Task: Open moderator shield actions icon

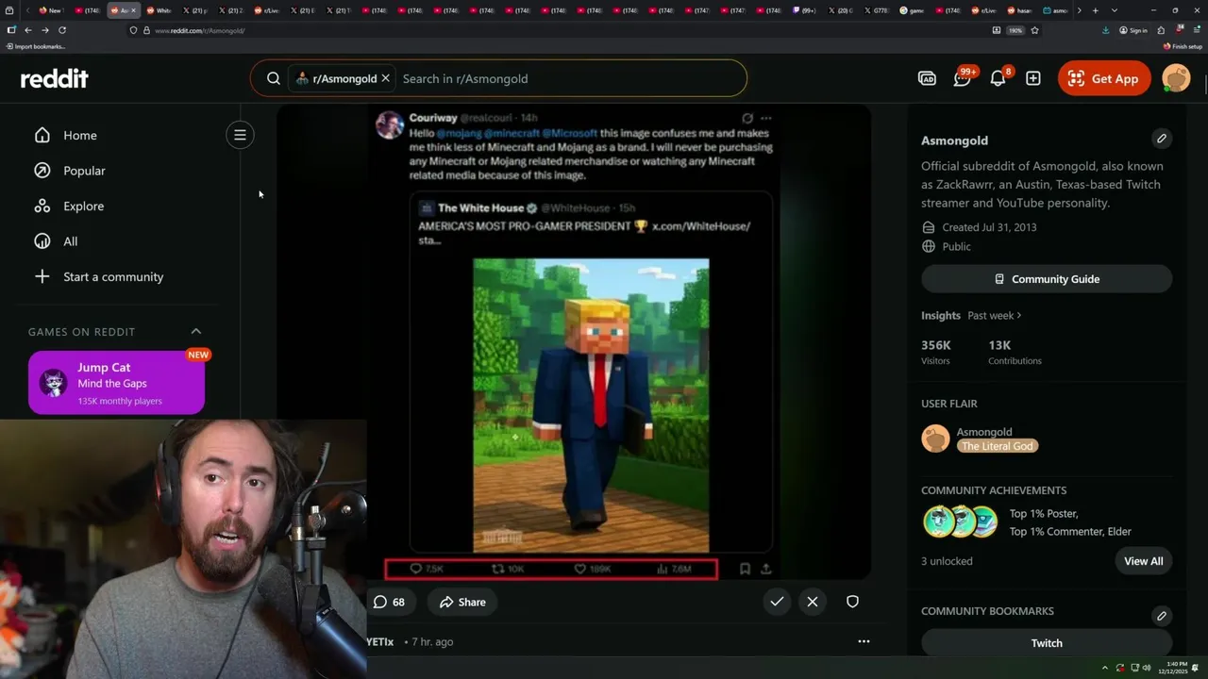Action: pos(852,602)
